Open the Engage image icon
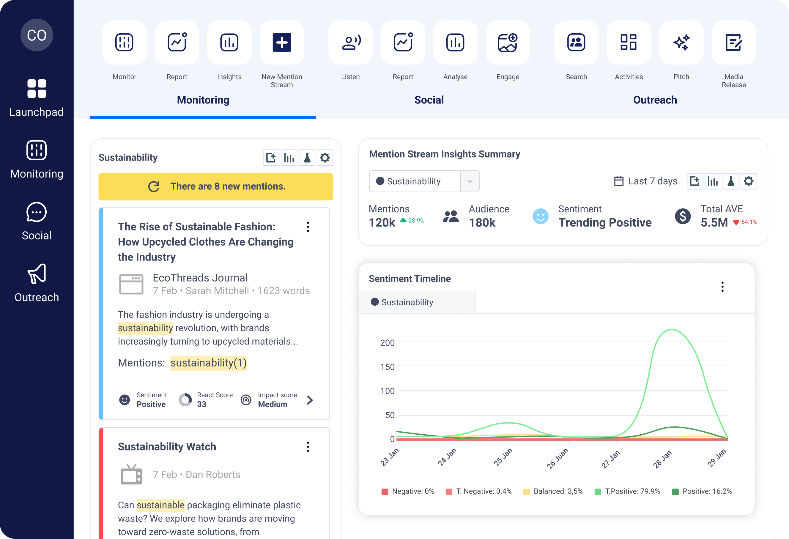The height and width of the screenshot is (539, 789). [508, 43]
